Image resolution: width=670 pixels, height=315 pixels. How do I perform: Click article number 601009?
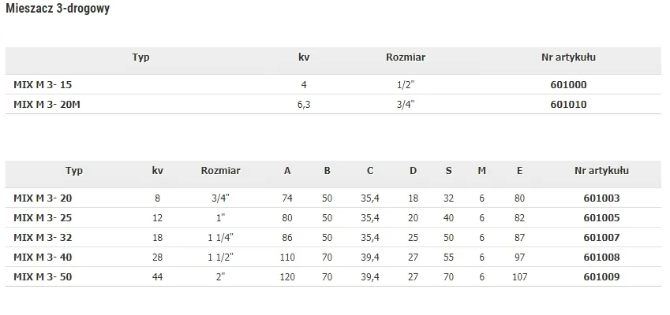pyautogui.click(x=601, y=276)
